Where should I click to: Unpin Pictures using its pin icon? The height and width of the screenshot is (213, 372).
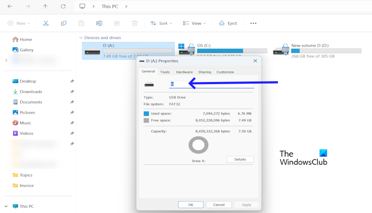click(x=72, y=113)
